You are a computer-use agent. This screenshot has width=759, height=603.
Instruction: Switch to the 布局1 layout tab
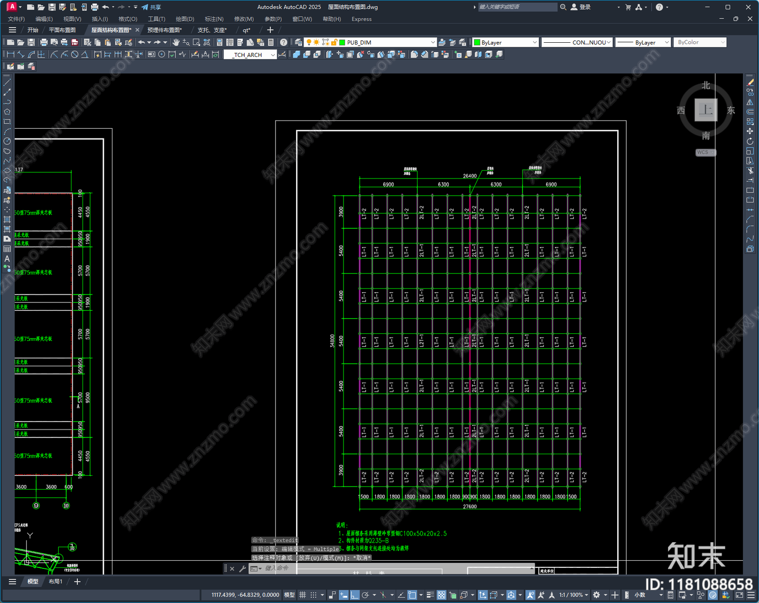[56, 582]
